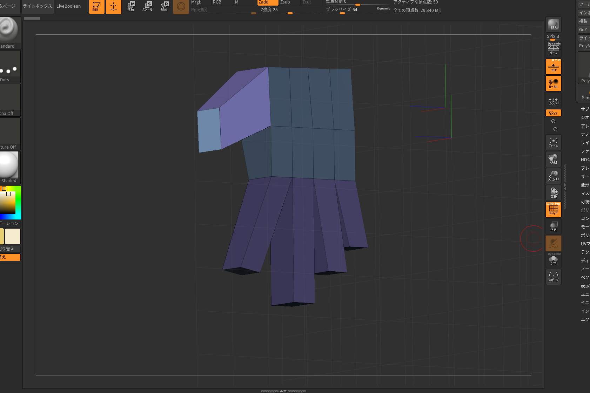Toggle Dynamic perspective (パース) view

[x=554, y=49]
